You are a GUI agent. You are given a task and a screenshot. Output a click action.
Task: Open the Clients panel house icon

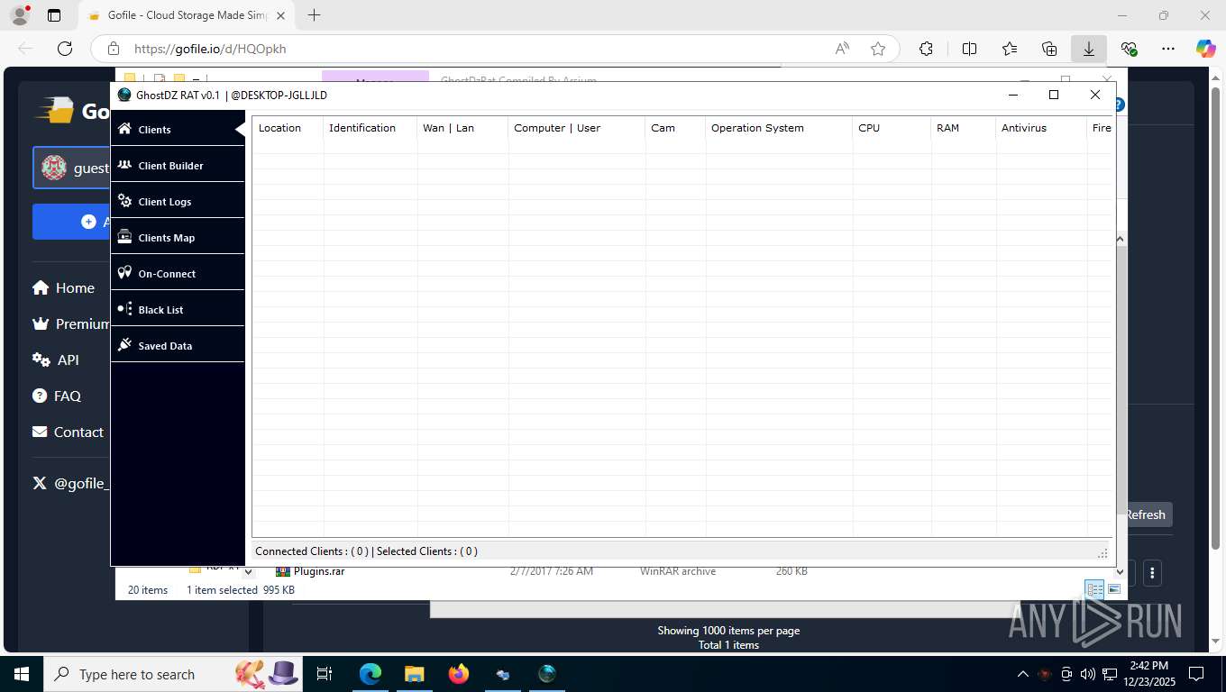[124, 129]
